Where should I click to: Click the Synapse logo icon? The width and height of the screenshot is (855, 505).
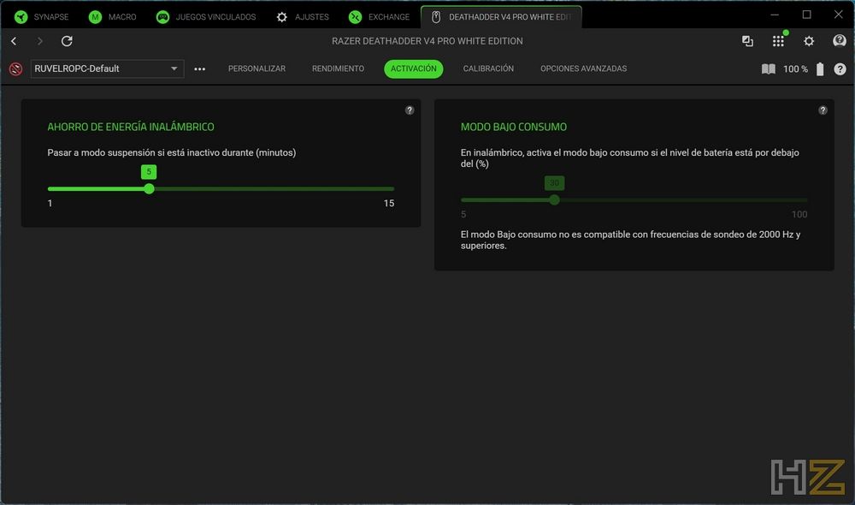[21, 17]
